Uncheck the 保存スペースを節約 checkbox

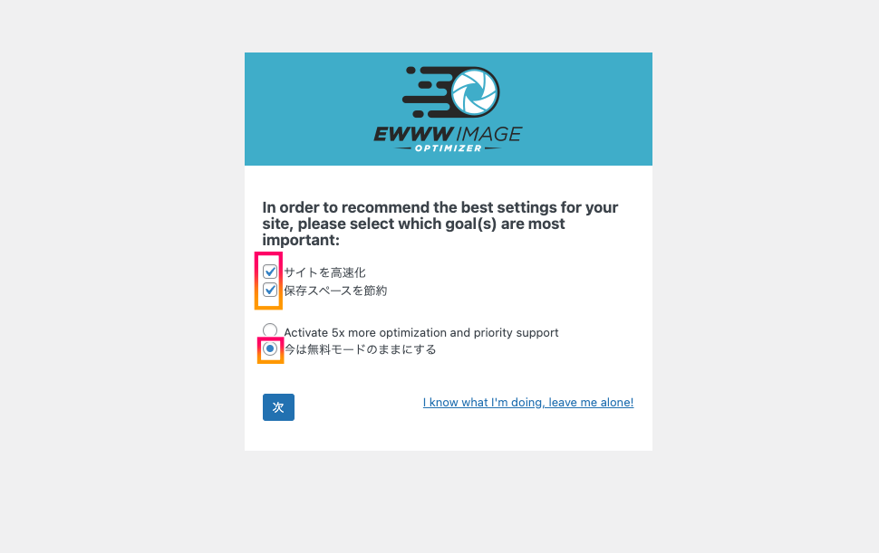(270, 290)
